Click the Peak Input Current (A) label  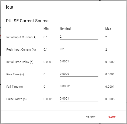click(21, 49)
